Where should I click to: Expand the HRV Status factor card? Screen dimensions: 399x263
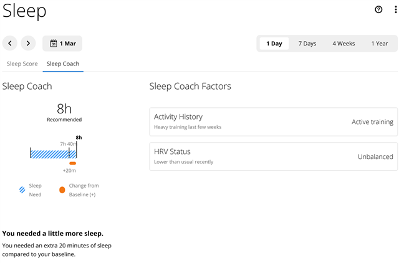click(x=274, y=156)
